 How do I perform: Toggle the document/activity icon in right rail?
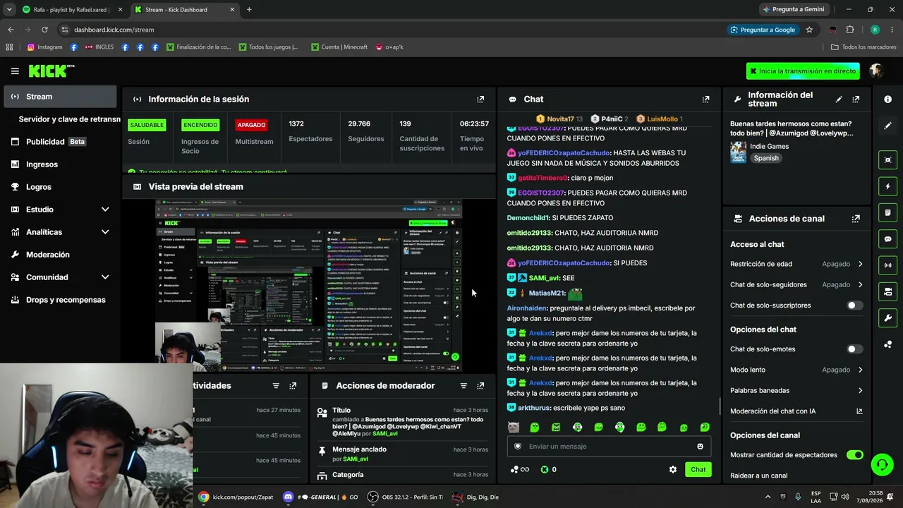point(887,212)
